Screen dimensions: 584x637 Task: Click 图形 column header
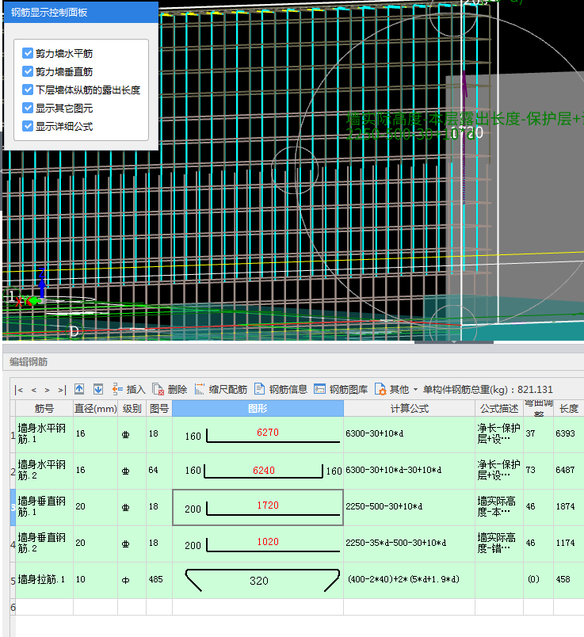(x=258, y=408)
